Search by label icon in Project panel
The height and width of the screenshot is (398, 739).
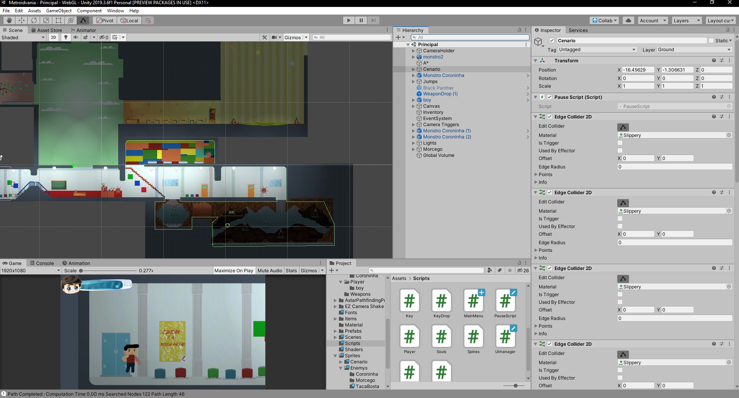[499, 270]
